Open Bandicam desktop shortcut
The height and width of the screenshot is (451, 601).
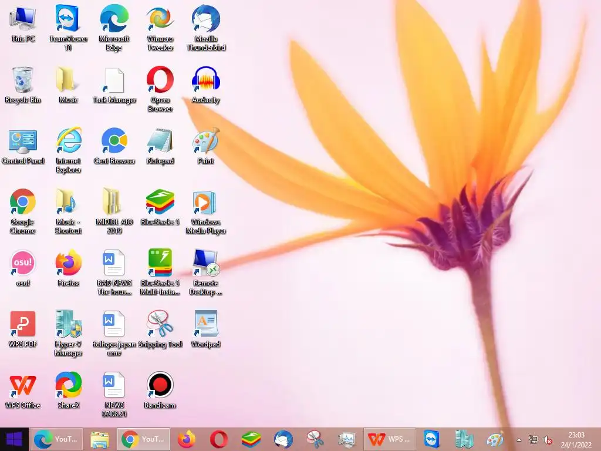coord(160,391)
